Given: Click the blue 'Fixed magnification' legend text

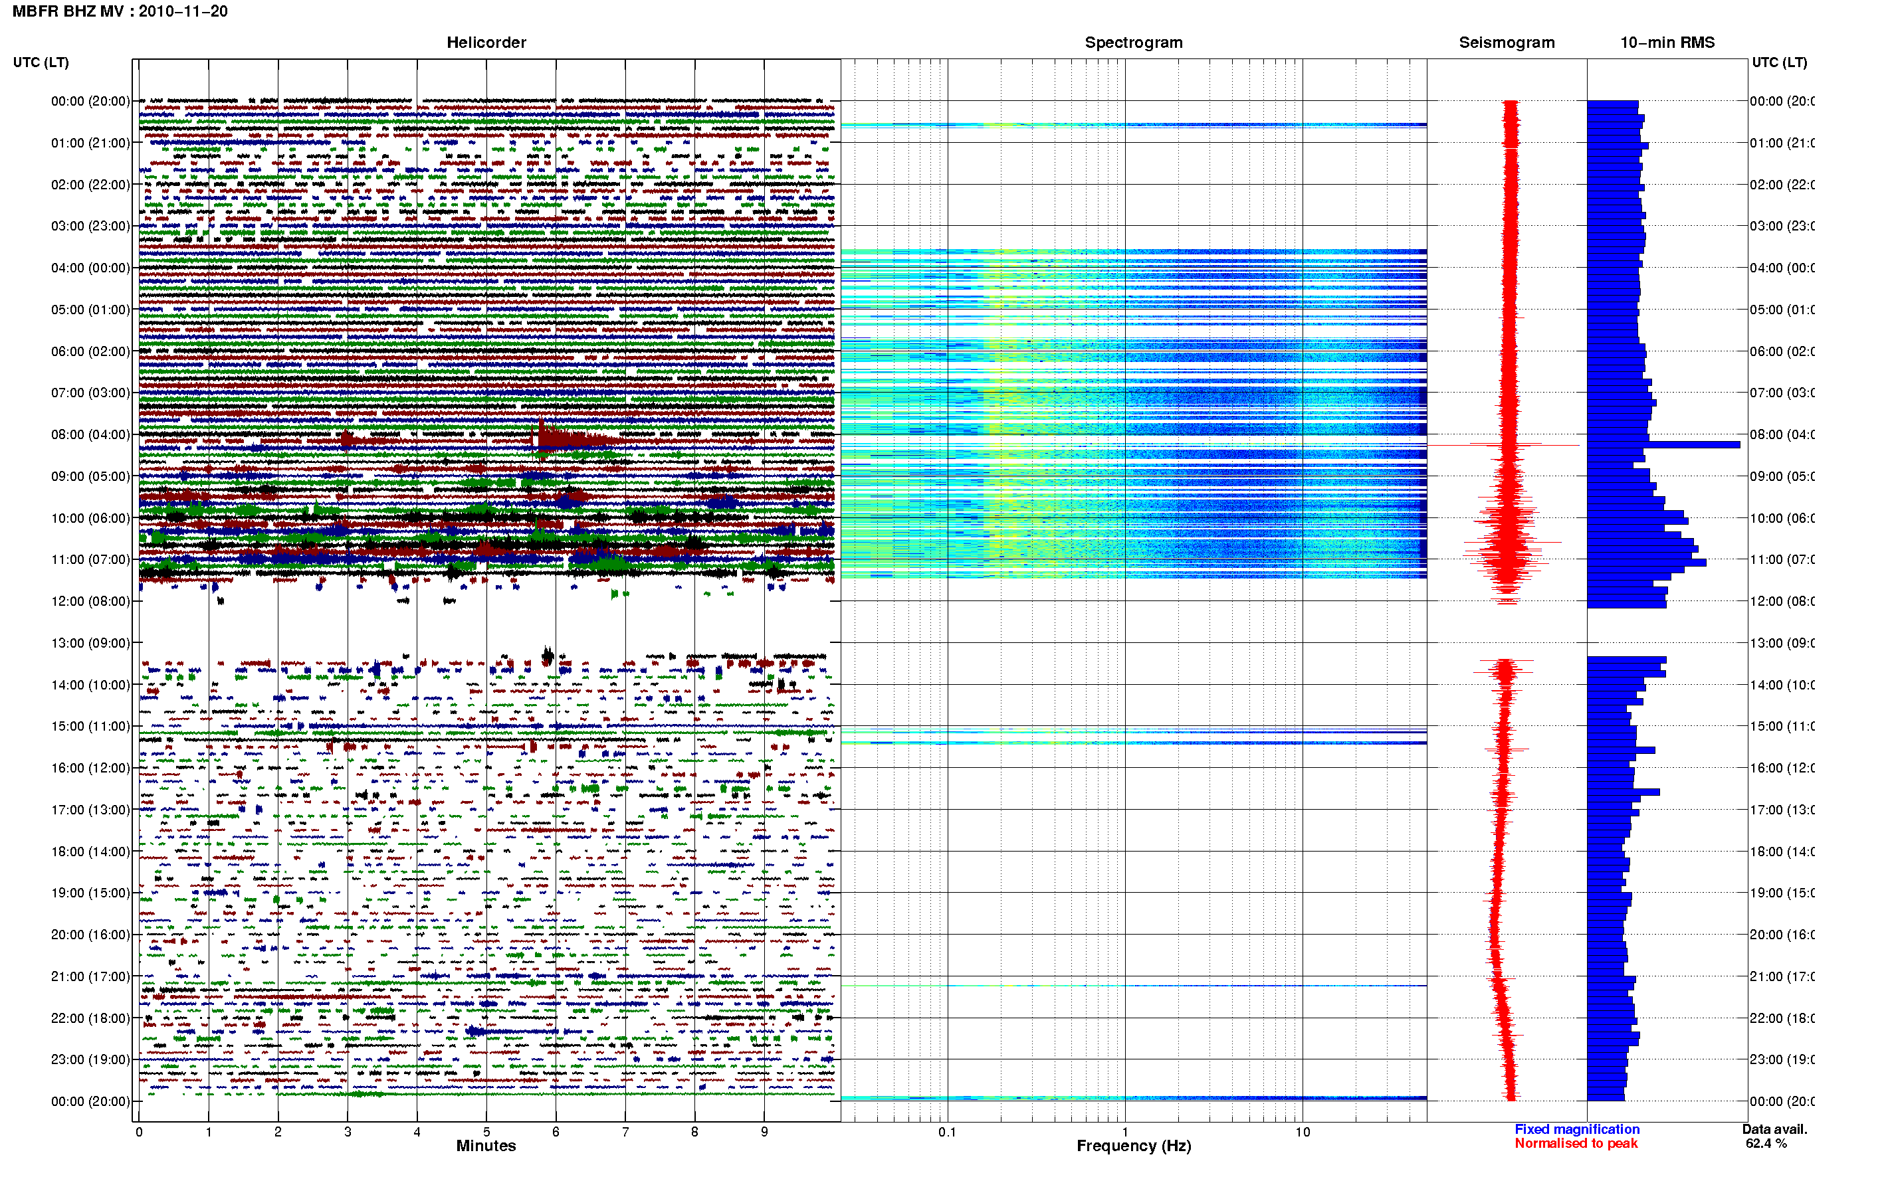Looking at the screenshot, I should click(x=1577, y=1129).
